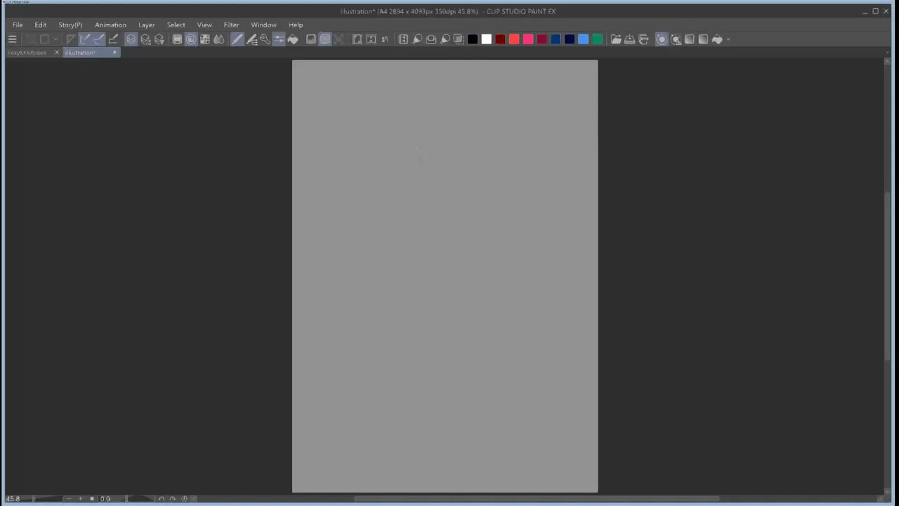
Task: Open the Filter menu
Action: tap(231, 25)
